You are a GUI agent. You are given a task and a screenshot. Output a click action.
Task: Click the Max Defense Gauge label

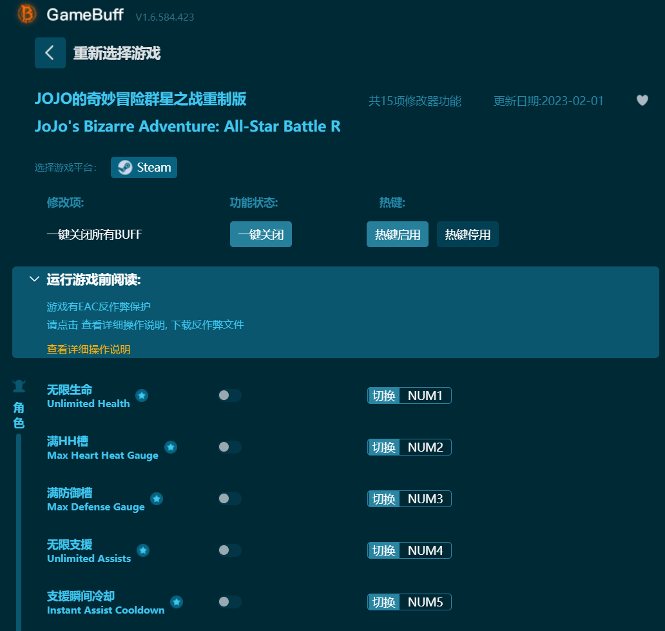pyautogui.click(x=96, y=506)
